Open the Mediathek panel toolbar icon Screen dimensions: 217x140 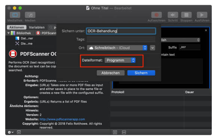click(x=15, y=15)
